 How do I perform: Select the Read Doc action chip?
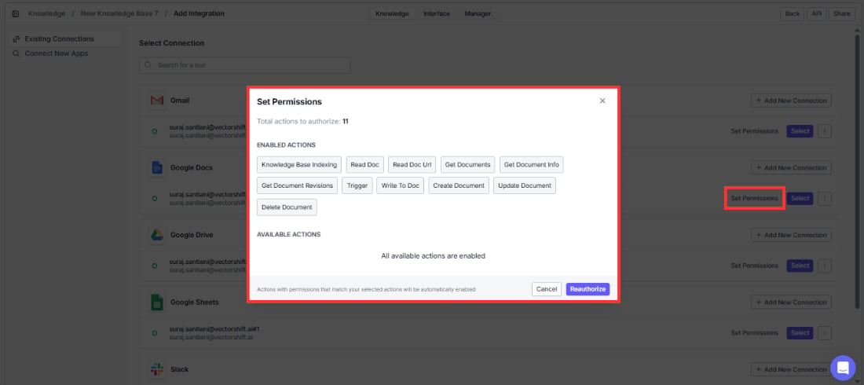[x=364, y=165]
